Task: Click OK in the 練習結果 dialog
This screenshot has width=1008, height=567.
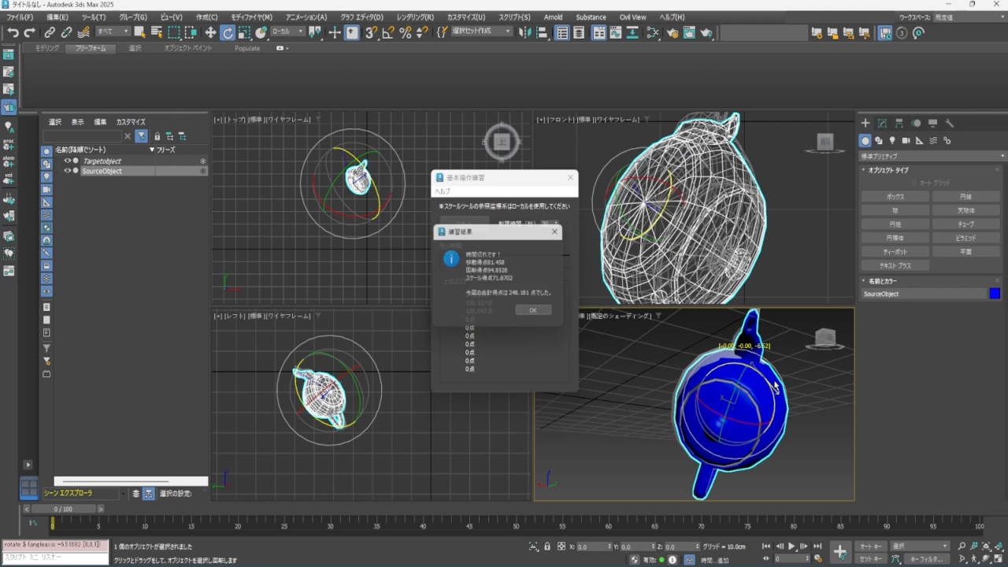Action: point(533,310)
